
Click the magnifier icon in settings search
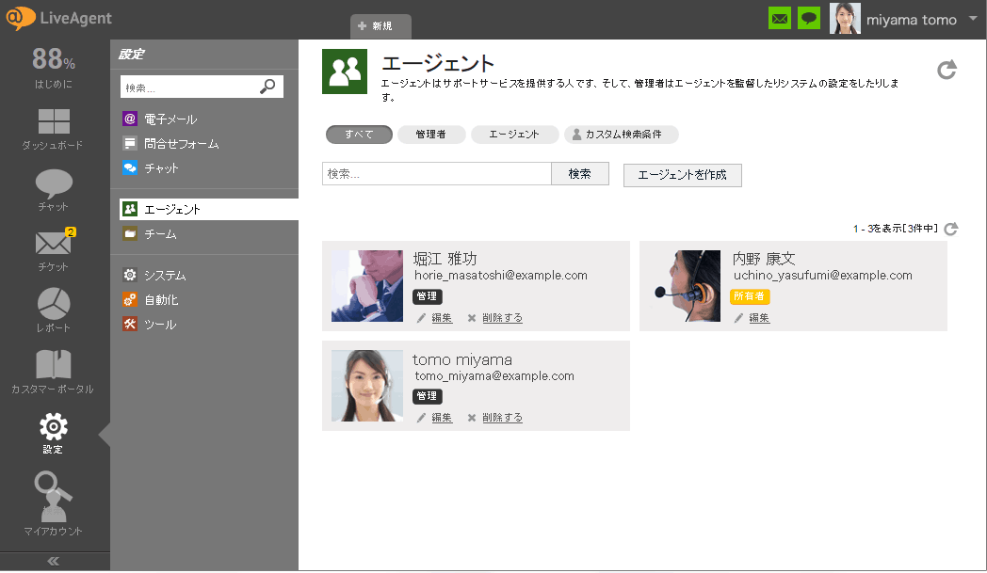click(x=267, y=87)
